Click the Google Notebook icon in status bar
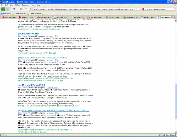 (x=163, y=135)
